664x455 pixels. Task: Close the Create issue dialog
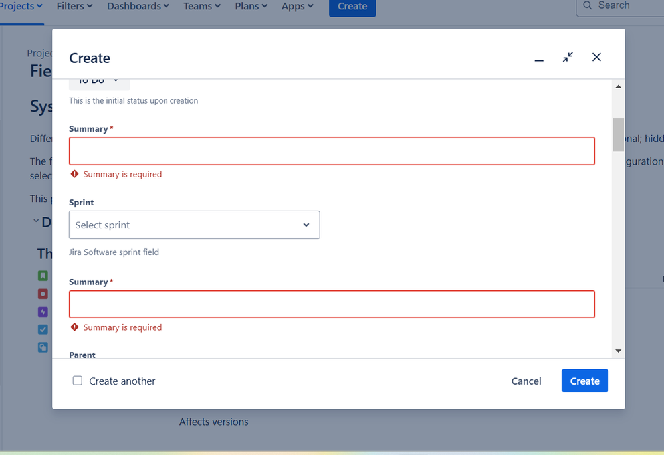coord(596,58)
